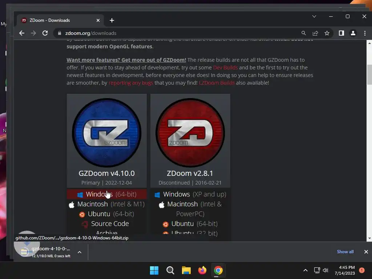Click the scrollbar down arrow
The image size is (372, 279).
(369, 238)
